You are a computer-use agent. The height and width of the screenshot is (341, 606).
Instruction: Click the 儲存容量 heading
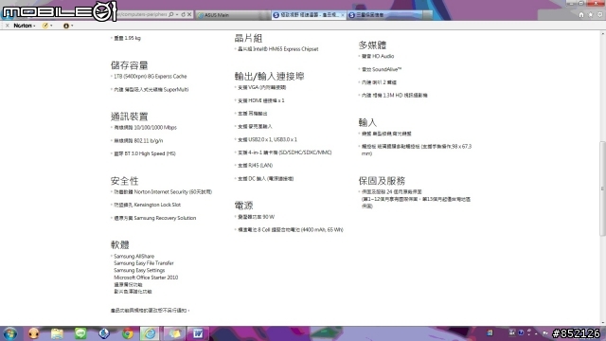[129, 65]
